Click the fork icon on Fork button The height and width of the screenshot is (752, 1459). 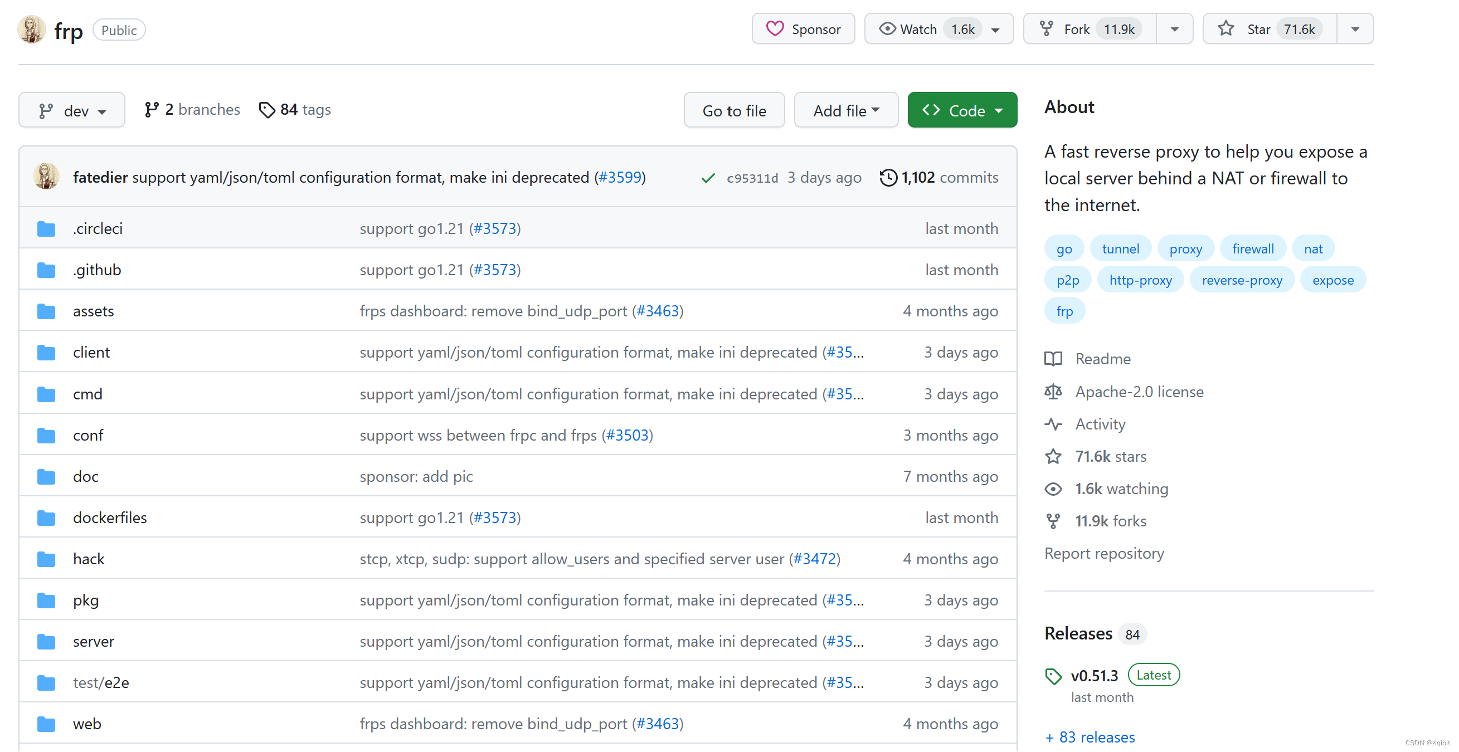click(x=1046, y=29)
